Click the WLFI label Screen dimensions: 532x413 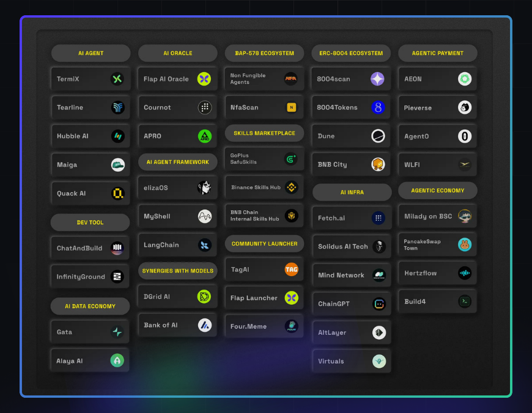(x=412, y=165)
